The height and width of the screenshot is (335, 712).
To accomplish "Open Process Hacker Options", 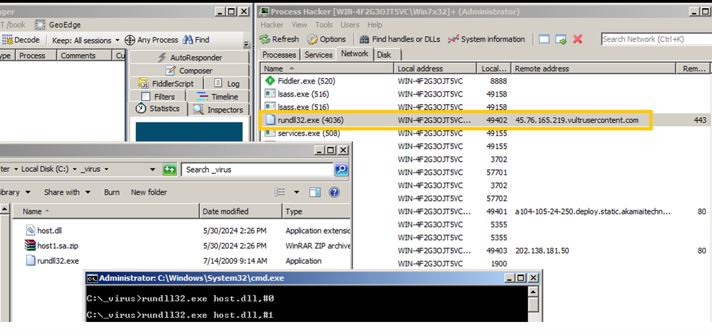I will (x=312, y=40).
